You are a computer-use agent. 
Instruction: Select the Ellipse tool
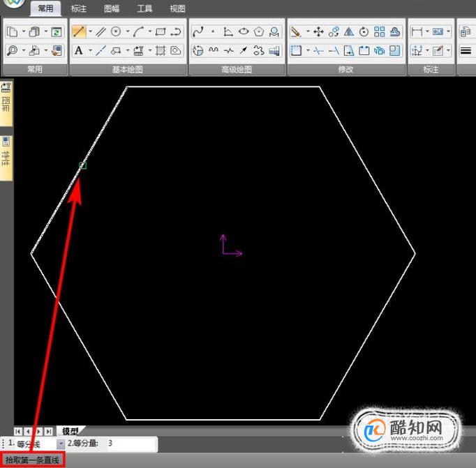[x=244, y=31]
